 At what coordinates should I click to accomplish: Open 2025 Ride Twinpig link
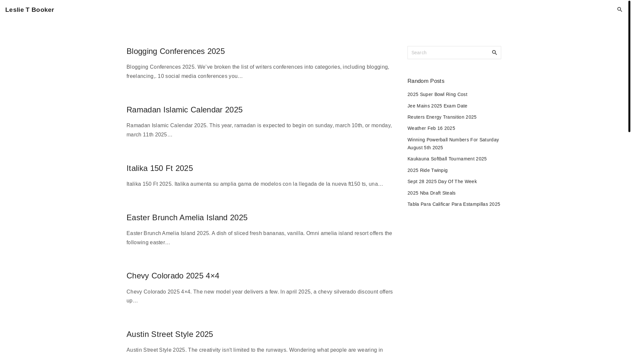click(x=427, y=170)
